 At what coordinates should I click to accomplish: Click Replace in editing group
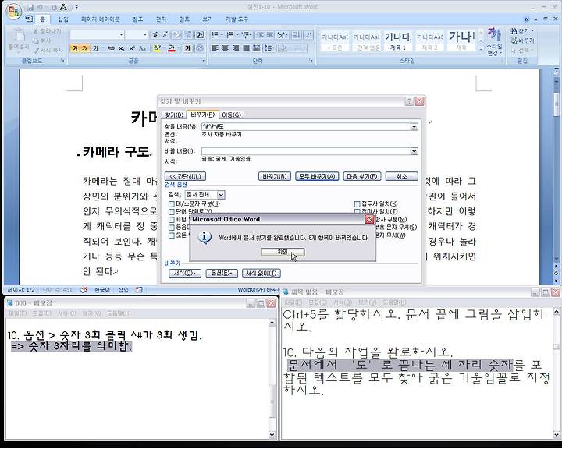[522, 41]
